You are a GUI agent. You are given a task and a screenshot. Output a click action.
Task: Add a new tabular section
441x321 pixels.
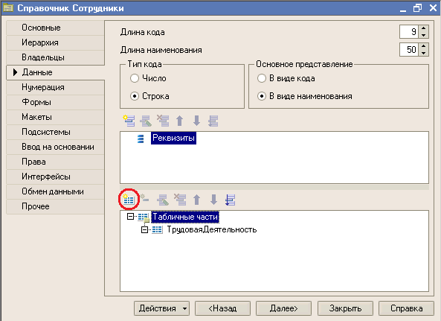(x=129, y=200)
